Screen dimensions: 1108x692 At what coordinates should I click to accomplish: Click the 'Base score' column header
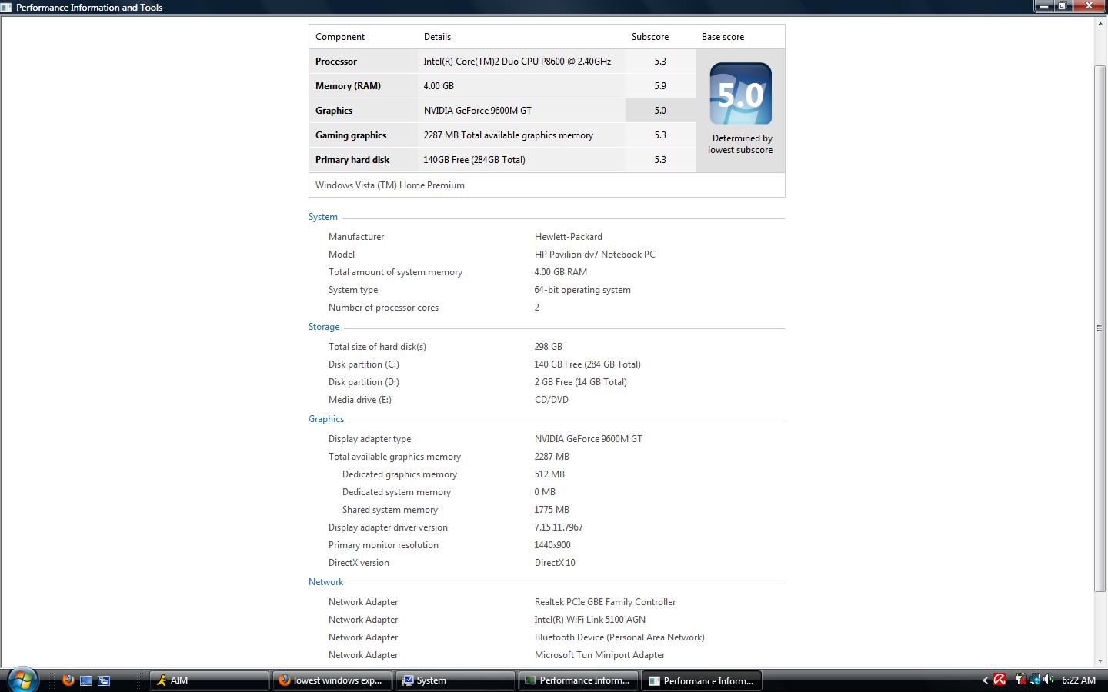coord(723,37)
